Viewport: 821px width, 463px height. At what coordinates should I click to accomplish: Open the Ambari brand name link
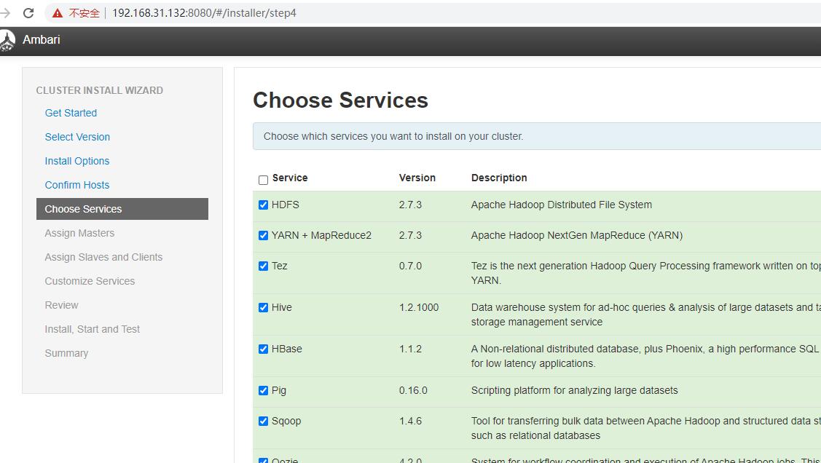pyautogui.click(x=42, y=40)
